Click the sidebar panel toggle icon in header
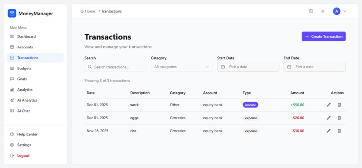 (311, 11)
